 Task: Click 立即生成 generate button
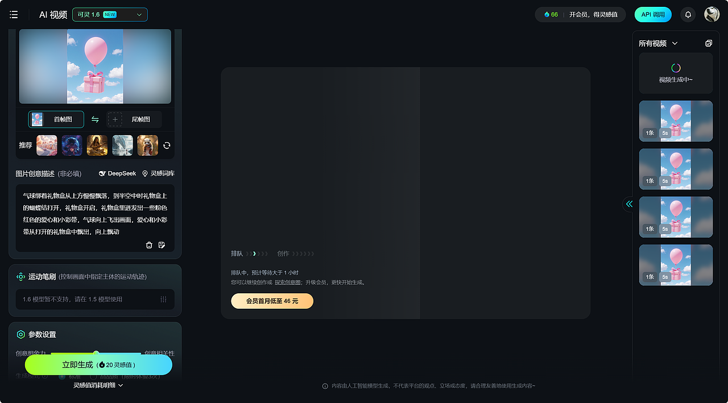[98, 365]
